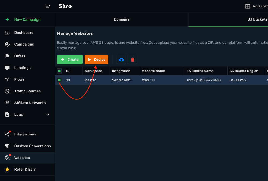Open the Custom Conversions menu label

[x=32, y=146]
